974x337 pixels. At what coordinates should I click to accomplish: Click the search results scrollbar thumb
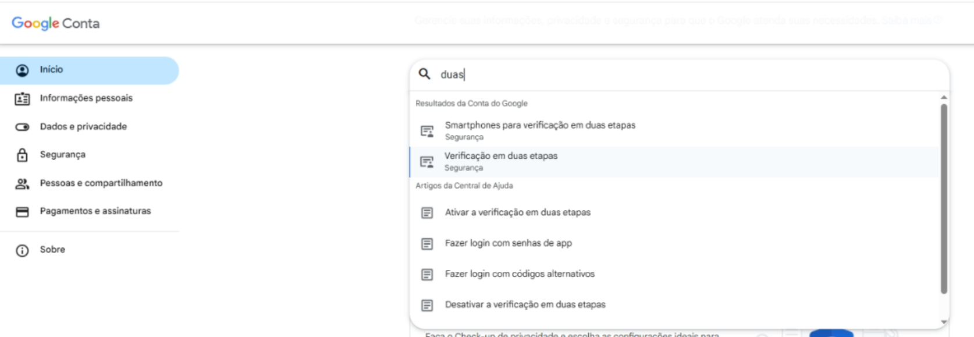point(944,198)
